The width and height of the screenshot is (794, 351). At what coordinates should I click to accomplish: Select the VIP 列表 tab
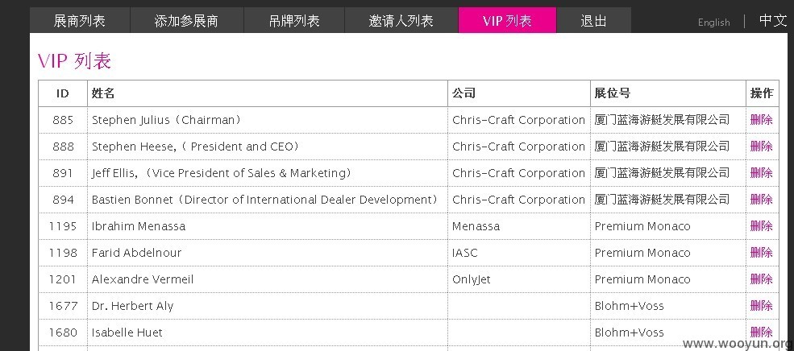(507, 21)
